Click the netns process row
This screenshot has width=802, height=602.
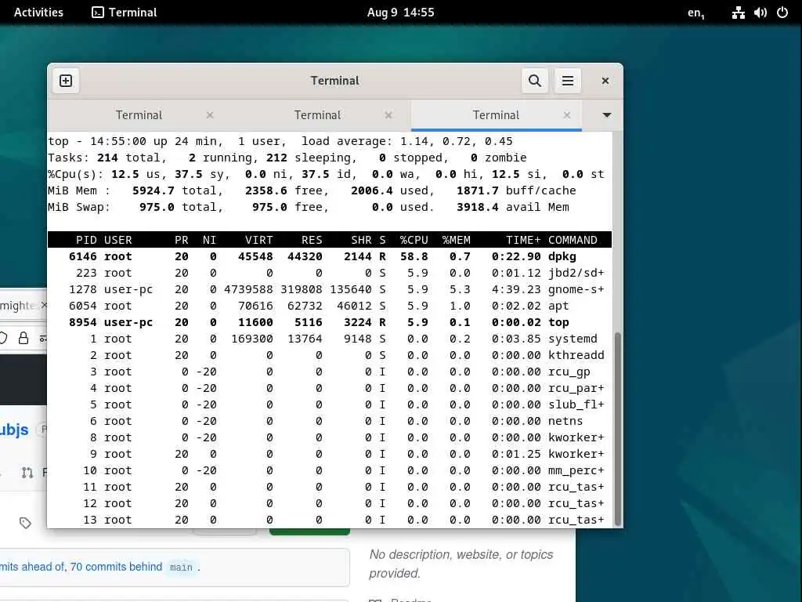[330, 421]
